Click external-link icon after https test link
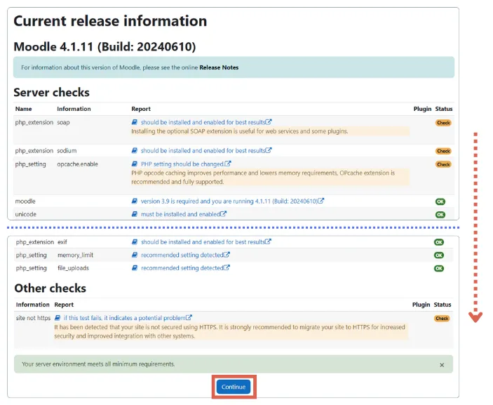493x405 pixels. click(189, 317)
